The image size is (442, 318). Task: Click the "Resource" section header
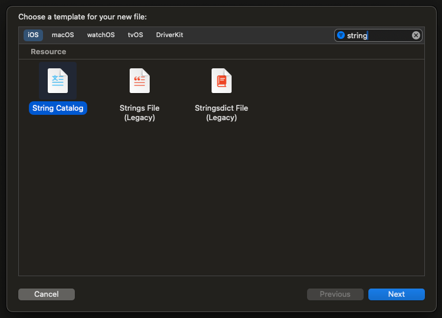[48, 52]
